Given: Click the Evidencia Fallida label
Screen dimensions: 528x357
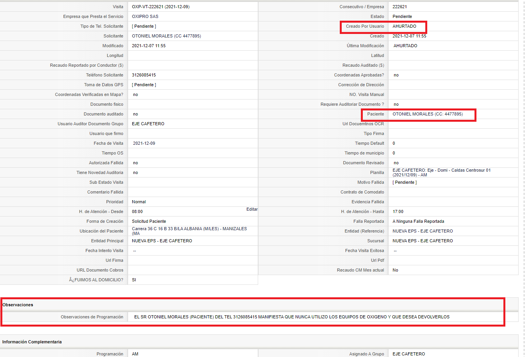Looking at the screenshot, I should coord(367,202).
